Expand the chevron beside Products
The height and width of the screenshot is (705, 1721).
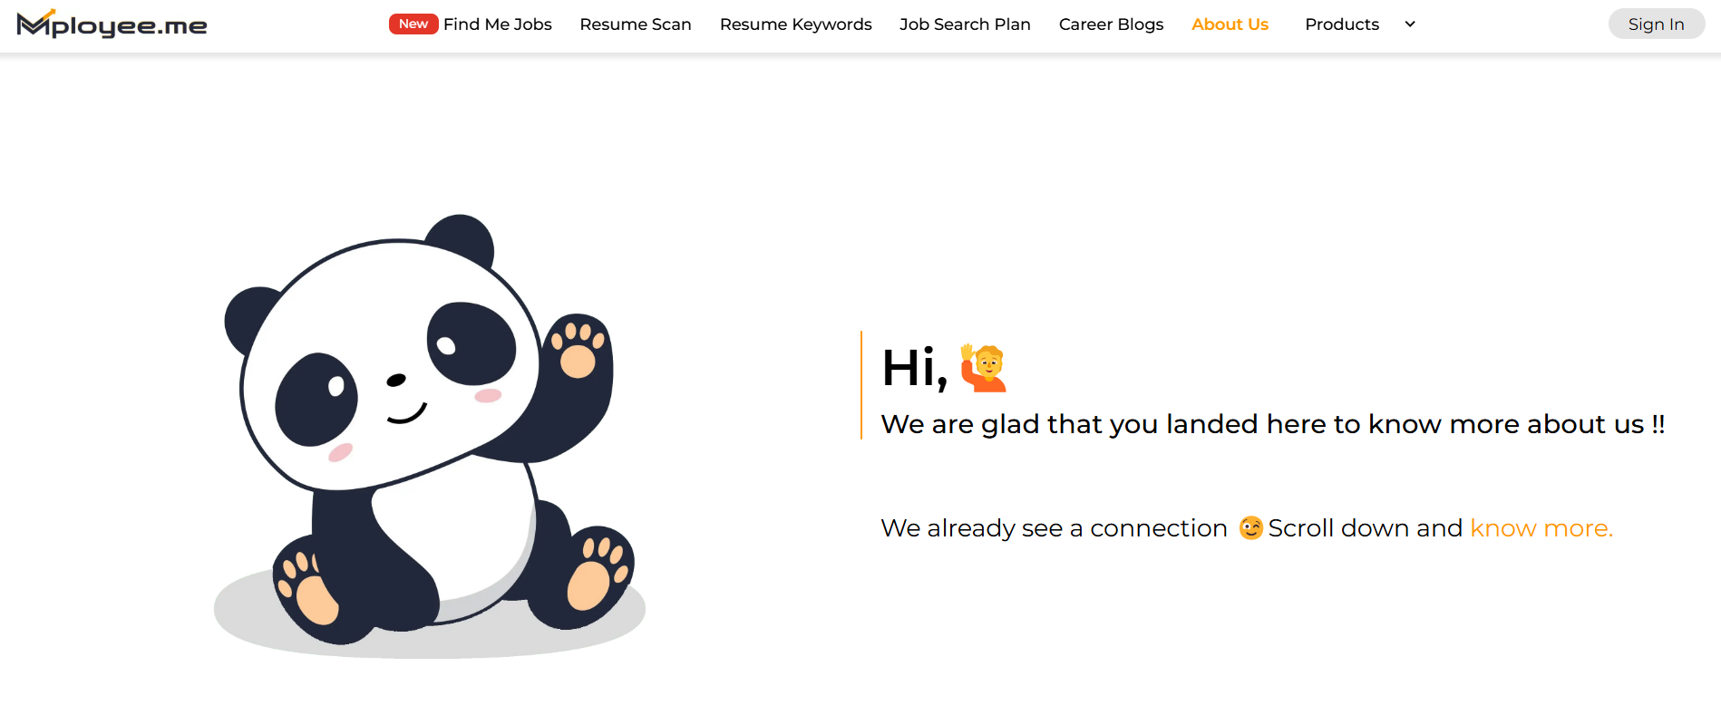pos(1410,24)
